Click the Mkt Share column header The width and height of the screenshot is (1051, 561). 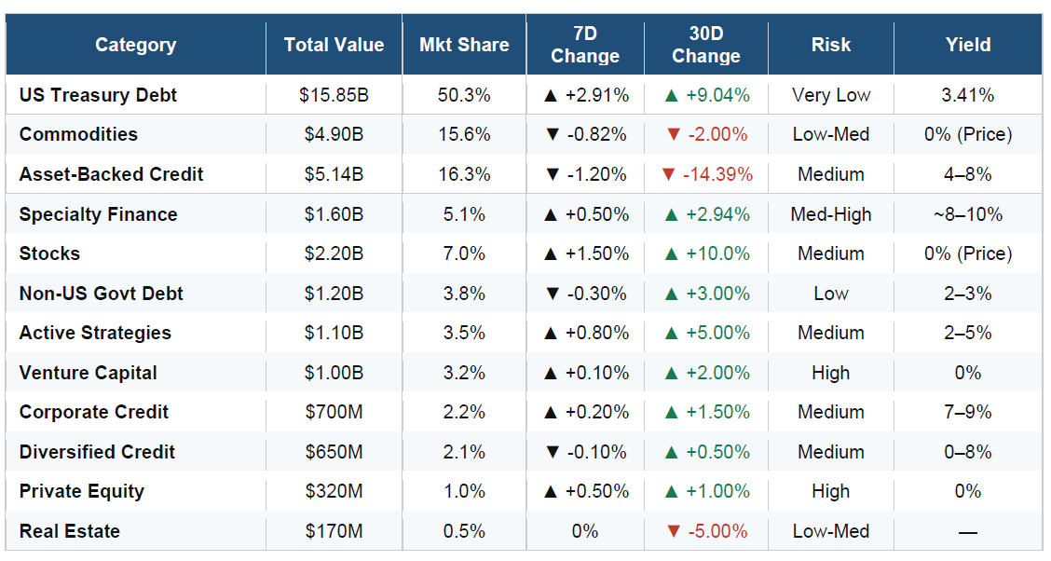pyautogui.click(x=464, y=45)
